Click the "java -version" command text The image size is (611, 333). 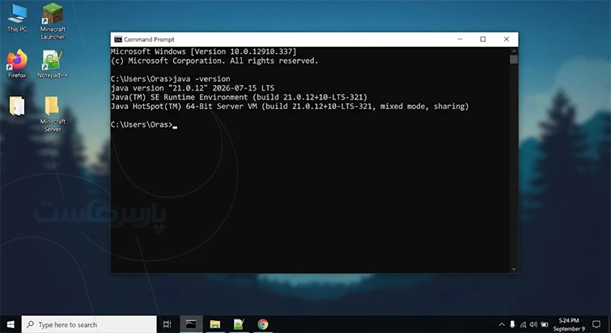[202, 78]
